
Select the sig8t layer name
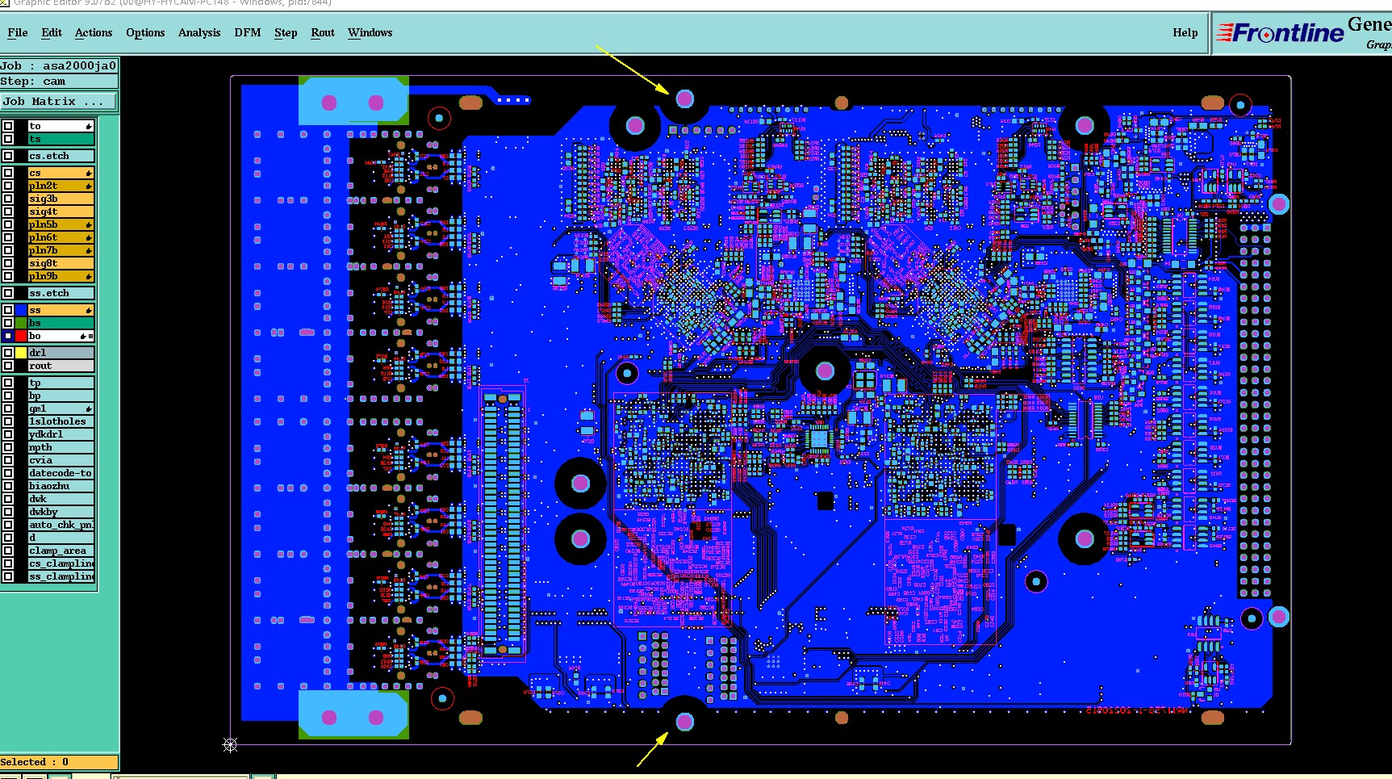click(x=61, y=263)
